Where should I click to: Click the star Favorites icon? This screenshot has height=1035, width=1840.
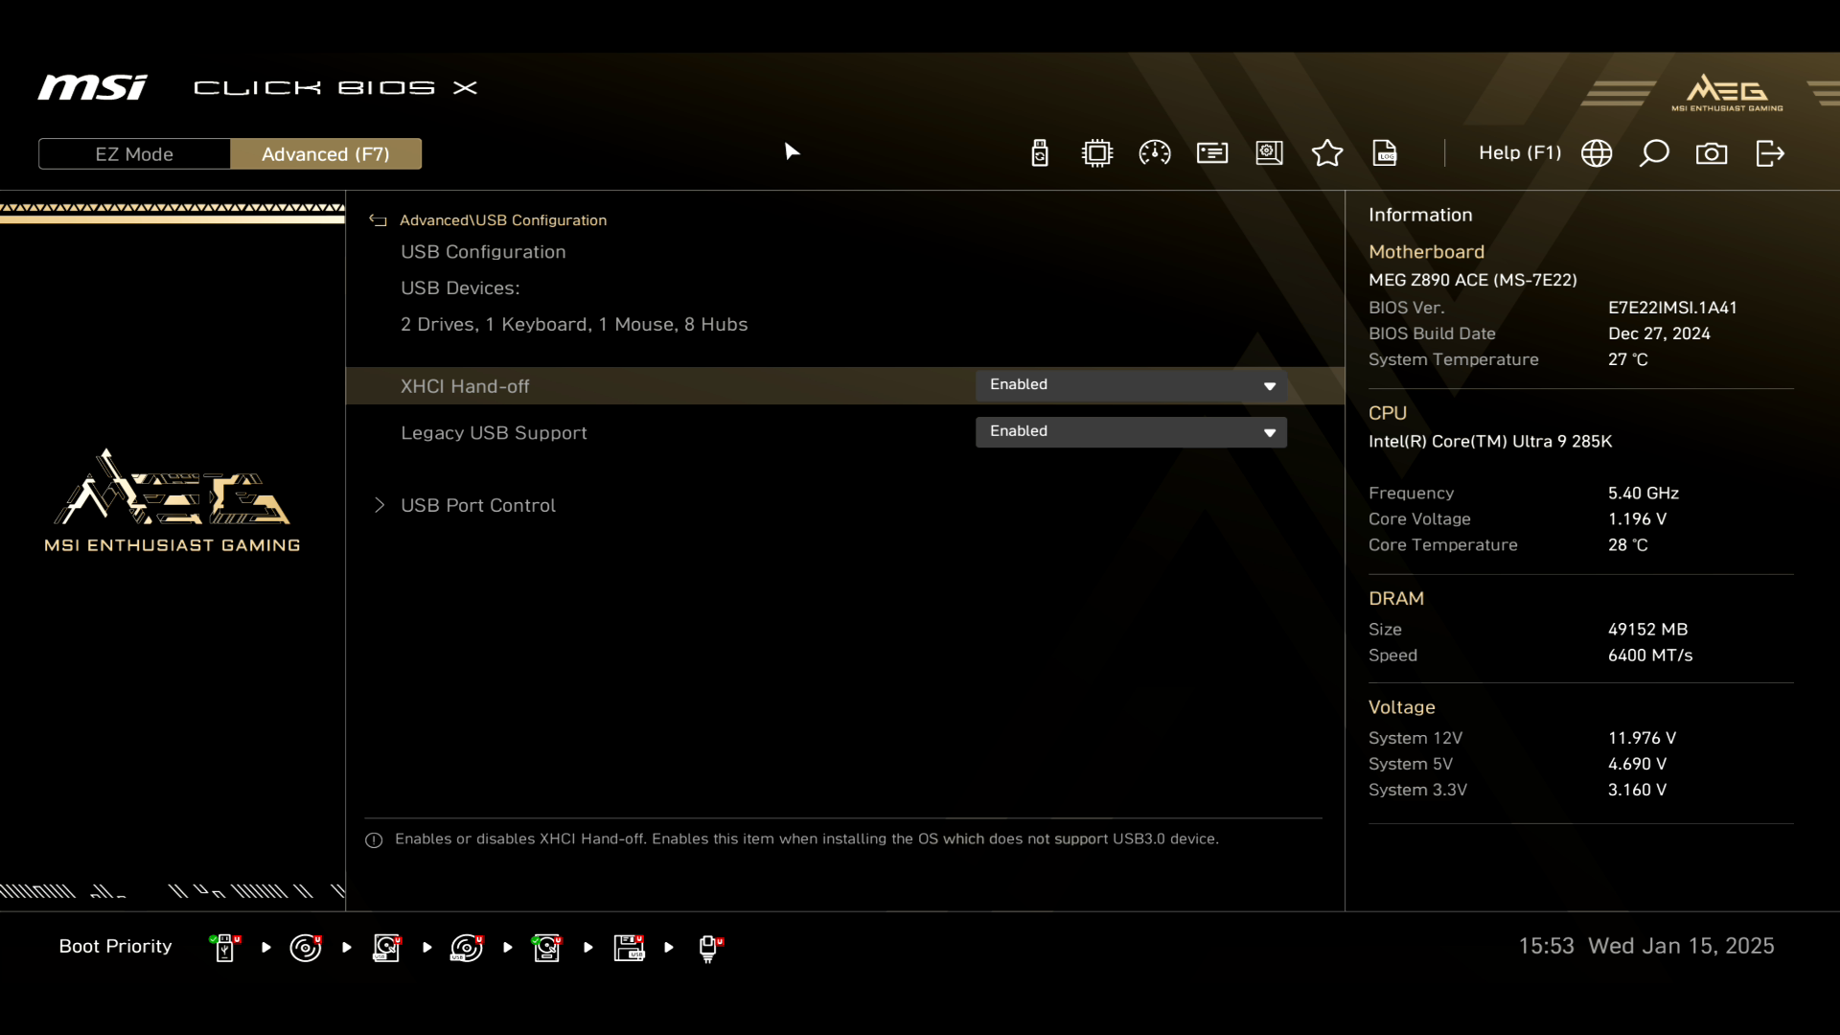[x=1327, y=153]
